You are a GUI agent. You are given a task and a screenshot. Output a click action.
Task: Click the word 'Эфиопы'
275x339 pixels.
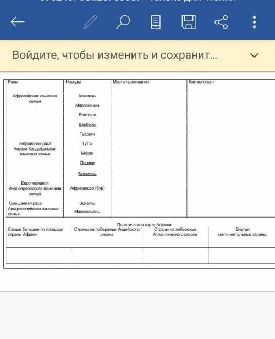[x=87, y=203]
